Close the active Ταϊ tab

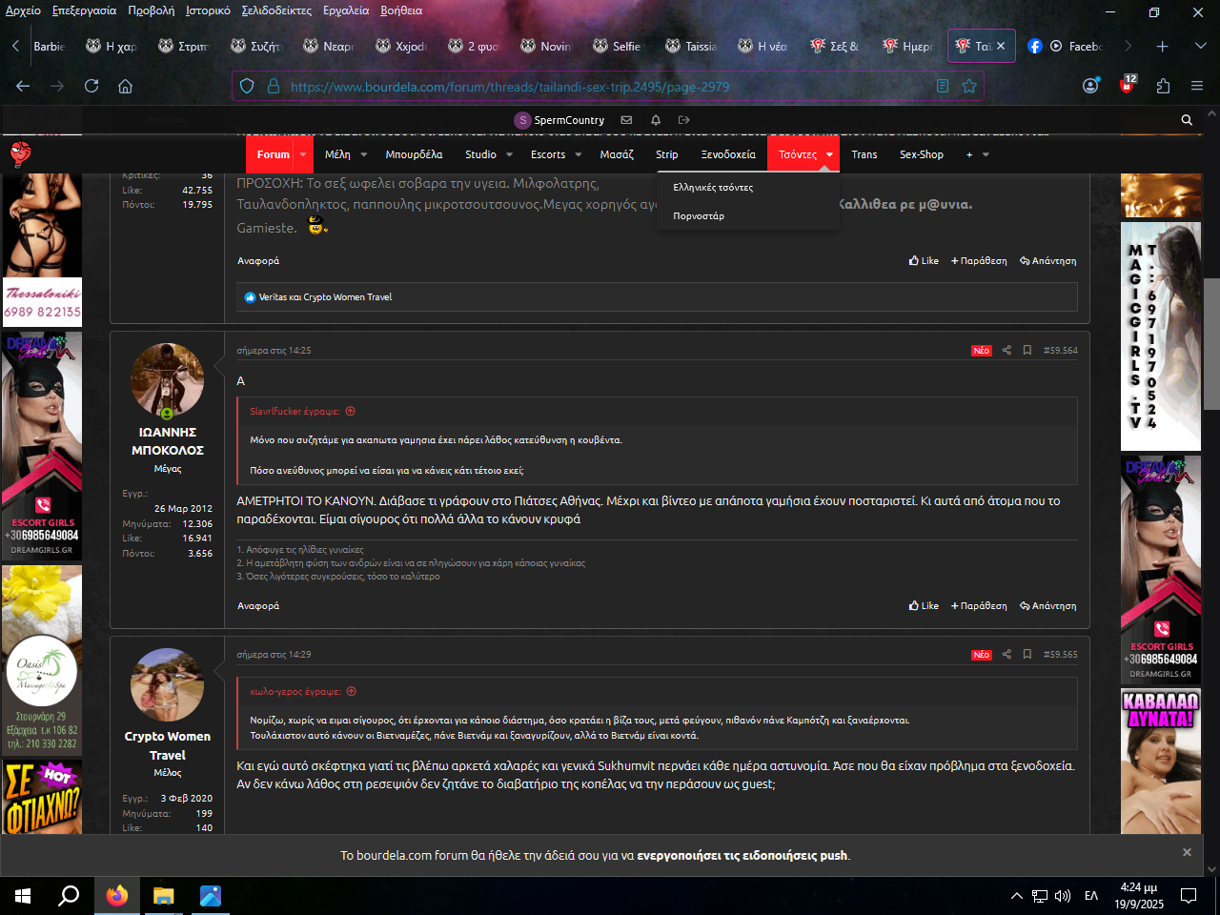tap(1001, 46)
